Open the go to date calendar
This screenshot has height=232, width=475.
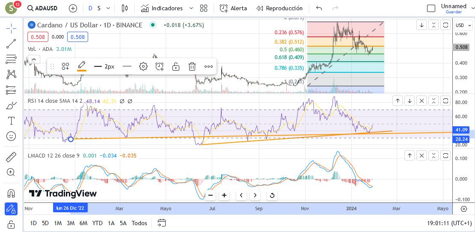[x=162, y=223]
